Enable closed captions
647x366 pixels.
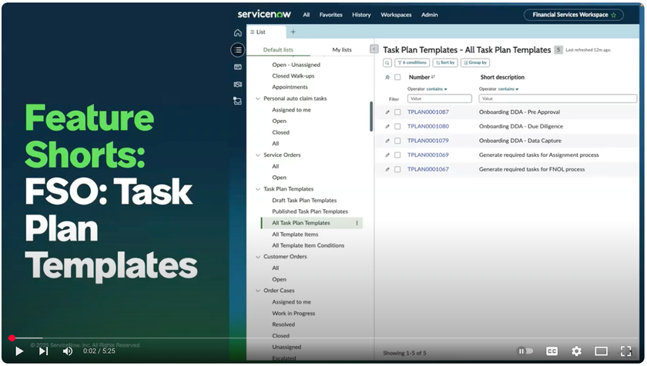[x=551, y=351]
